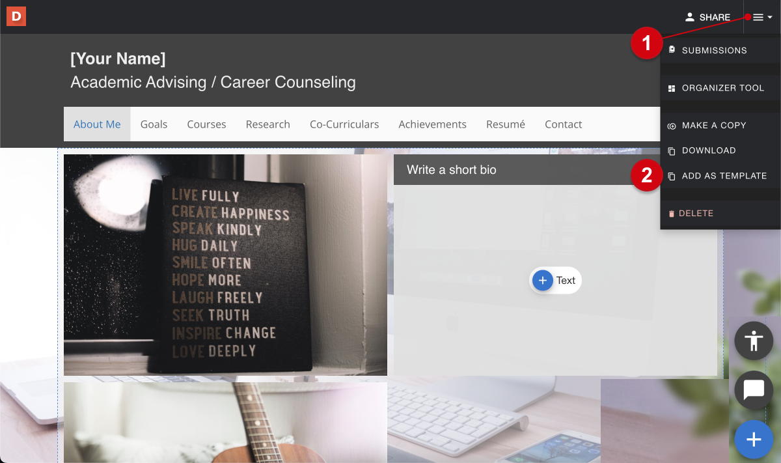The image size is (781, 463).
Task: Open the accessibility options button
Action: [x=754, y=341]
